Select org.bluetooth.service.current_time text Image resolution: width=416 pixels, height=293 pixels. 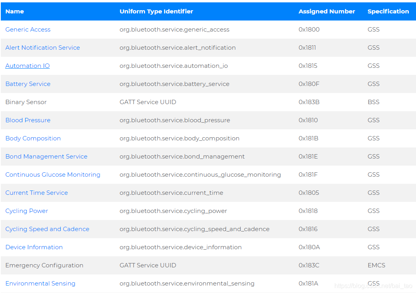pyautogui.click(x=172, y=193)
